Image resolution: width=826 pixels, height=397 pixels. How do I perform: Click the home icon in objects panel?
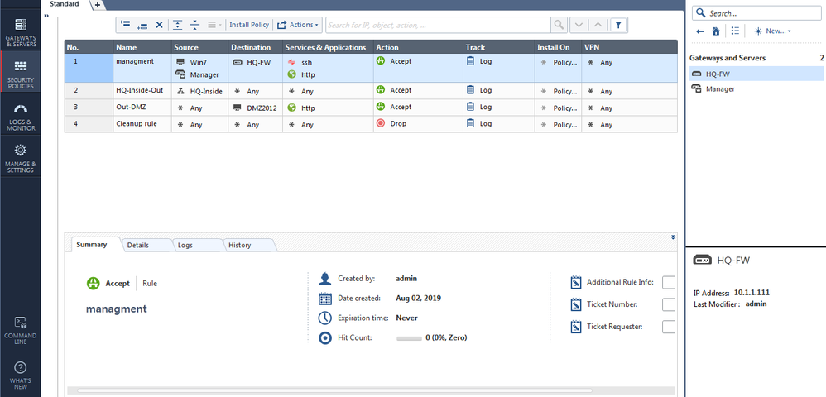(x=716, y=31)
